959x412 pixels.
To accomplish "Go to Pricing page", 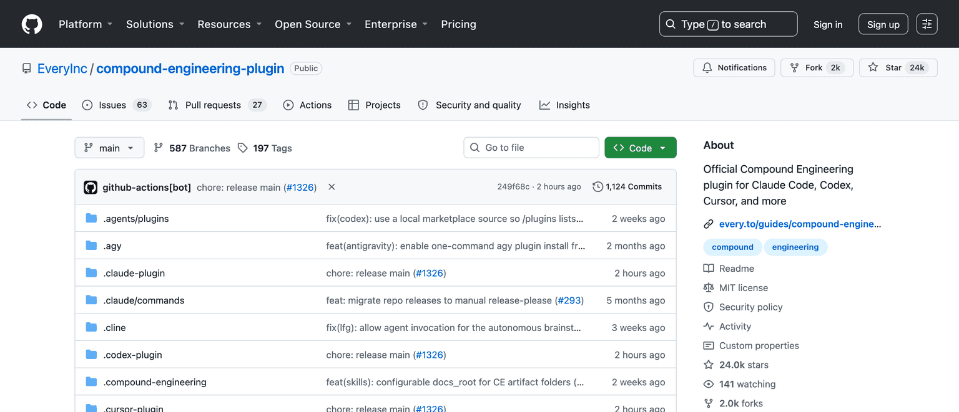I will tap(458, 24).
